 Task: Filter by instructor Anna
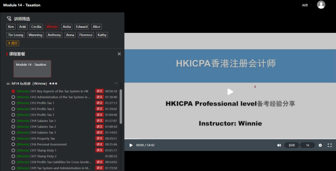coord(70,35)
